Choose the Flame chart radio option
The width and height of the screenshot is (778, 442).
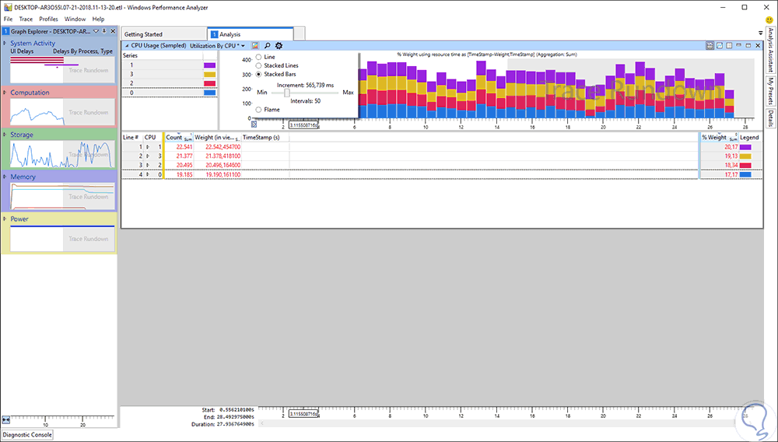258,110
